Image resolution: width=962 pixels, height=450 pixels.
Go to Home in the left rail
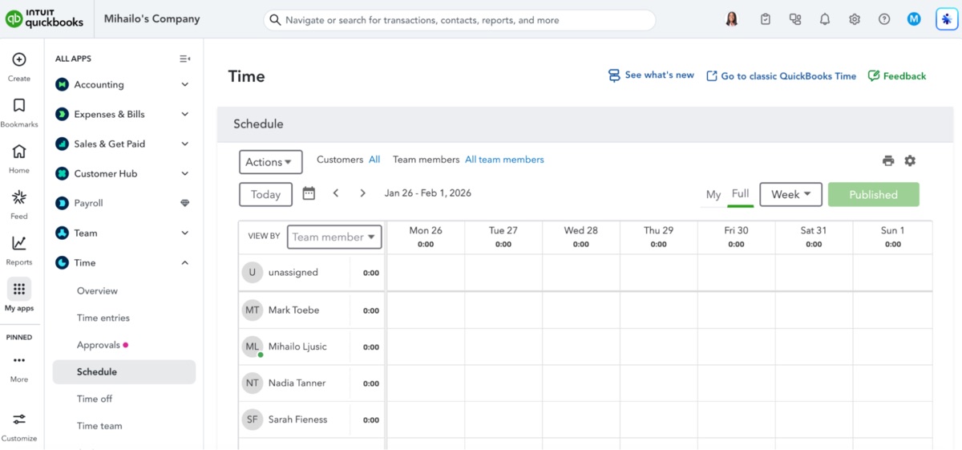click(x=19, y=152)
